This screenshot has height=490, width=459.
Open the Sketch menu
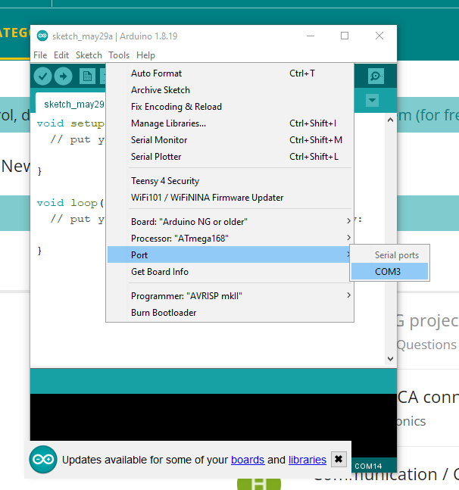point(89,55)
